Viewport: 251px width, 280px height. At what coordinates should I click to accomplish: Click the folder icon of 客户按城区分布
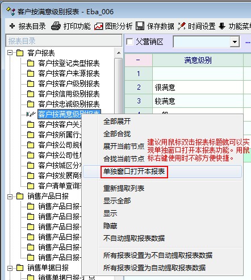coord(31,165)
